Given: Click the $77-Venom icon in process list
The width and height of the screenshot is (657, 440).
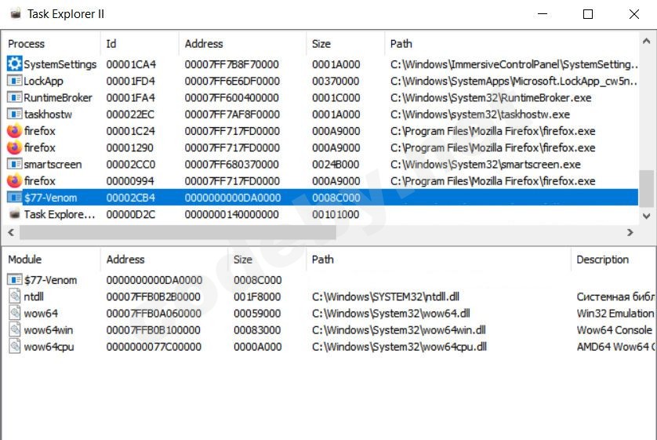Looking at the screenshot, I should tap(14, 198).
